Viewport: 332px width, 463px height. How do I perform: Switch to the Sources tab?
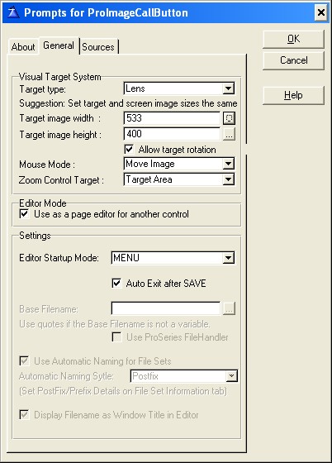click(x=98, y=46)
